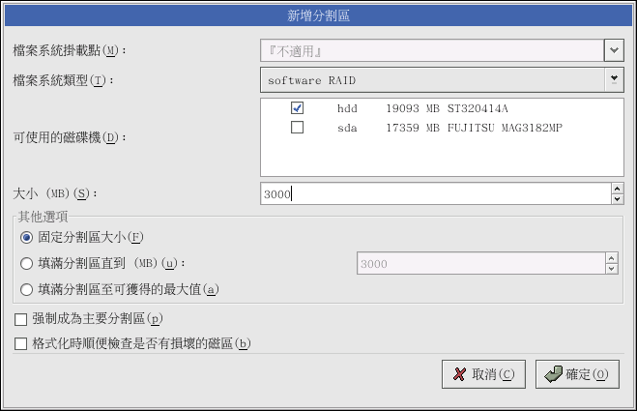The height and width of the screenshot is (411, 637).
Task: Open the software RAID type dropdown
Action: pyautogui.click(x=614, y=78)
